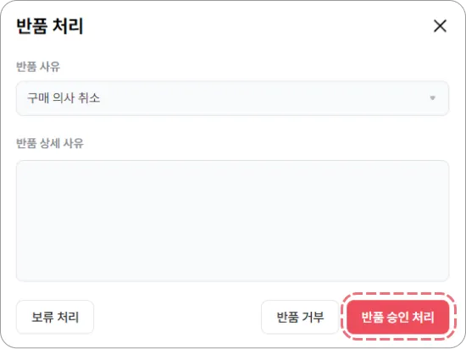Click the red 반품 승인 처리 button
The width and height of the screenshot is (466, 349).
(x=397, y=317)
